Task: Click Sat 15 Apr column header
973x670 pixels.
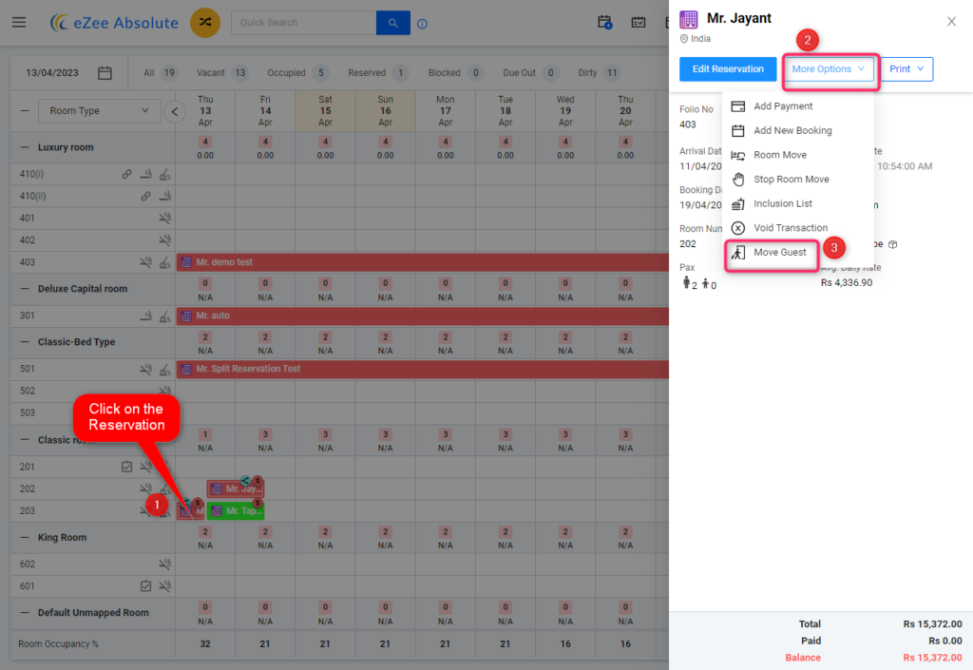Action: pyautogui.click(x=325, y=111)
